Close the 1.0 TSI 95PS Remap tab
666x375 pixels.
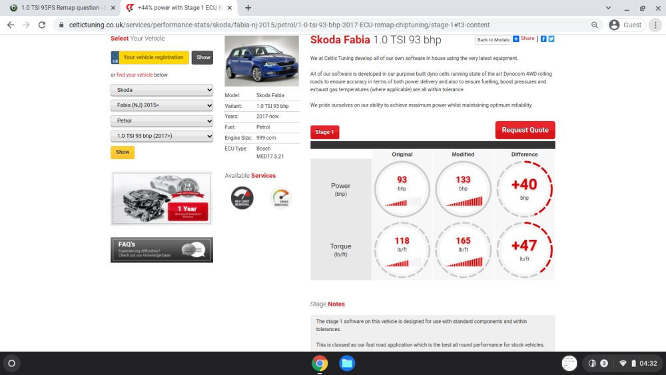click(113, 7)
